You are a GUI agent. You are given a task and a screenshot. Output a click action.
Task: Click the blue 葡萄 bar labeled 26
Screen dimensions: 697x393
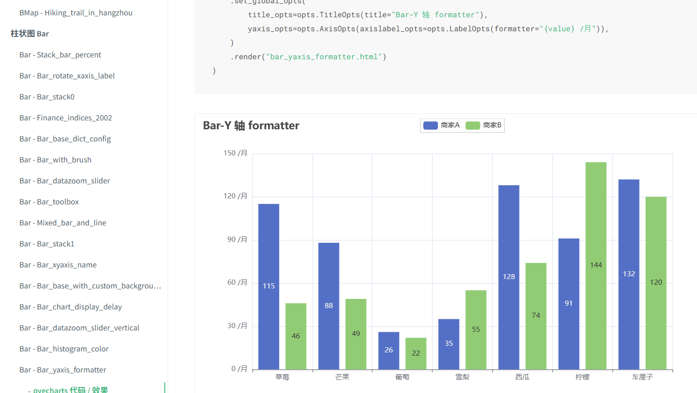(x=389, y=351)
